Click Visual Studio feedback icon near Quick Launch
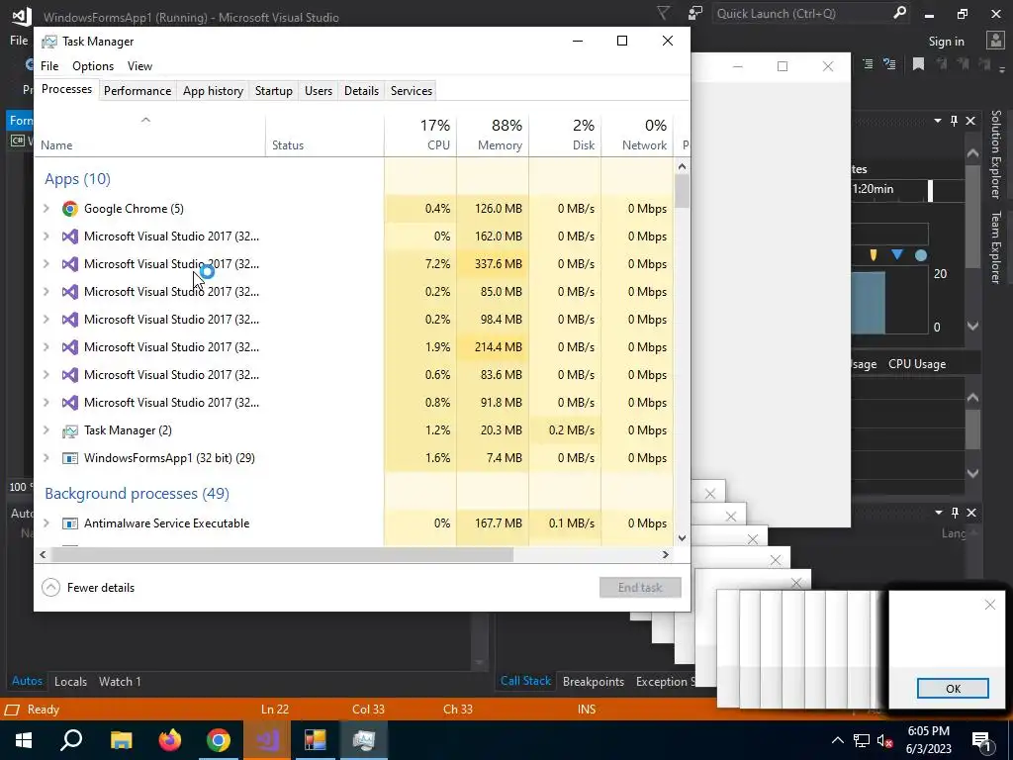The image size is (1013, 760). click(695, 13)
